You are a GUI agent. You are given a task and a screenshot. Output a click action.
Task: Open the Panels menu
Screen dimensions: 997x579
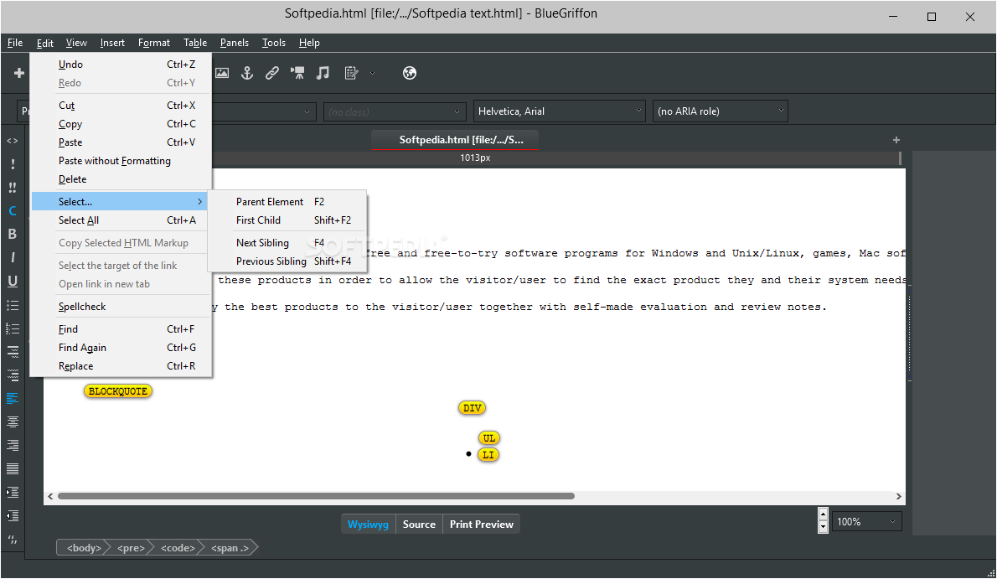point(235,43)
